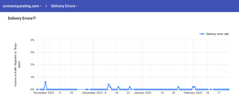The width and height of the screenshot is (239, 103).
Task: Select the 0.6% peak point in early November
Action: [45, 82]
